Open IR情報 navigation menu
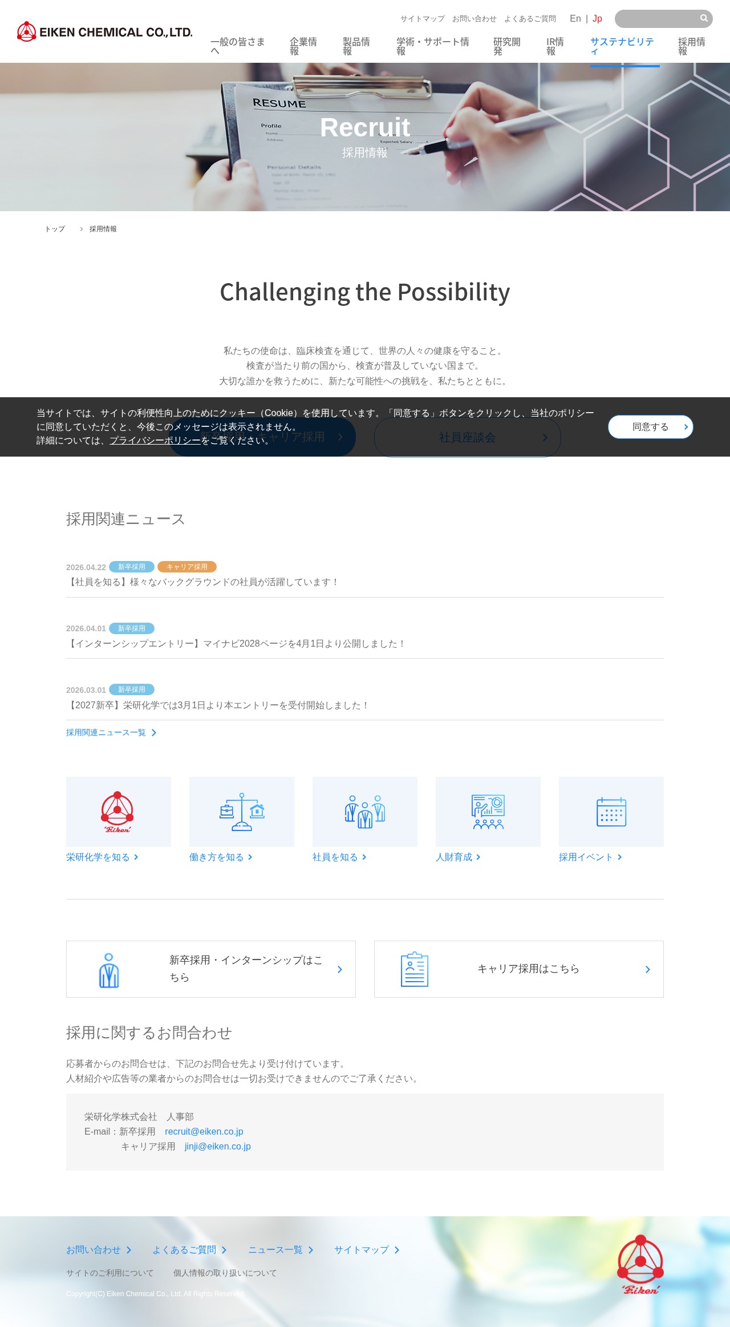 [x=555, y=46]
